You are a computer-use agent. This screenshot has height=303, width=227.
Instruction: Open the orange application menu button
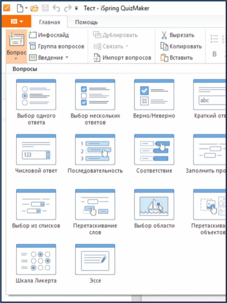click(x=17, y=21)
